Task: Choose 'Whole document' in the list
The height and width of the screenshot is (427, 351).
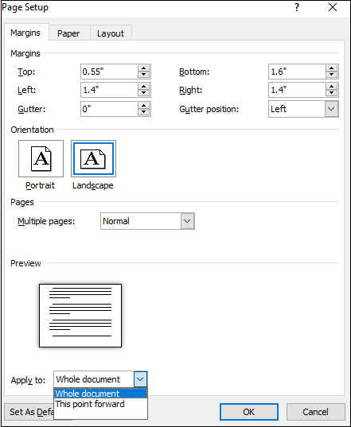Action: 100,394
